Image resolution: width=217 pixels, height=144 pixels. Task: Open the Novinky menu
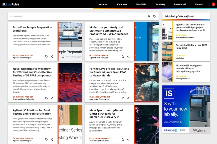(103, 4)
